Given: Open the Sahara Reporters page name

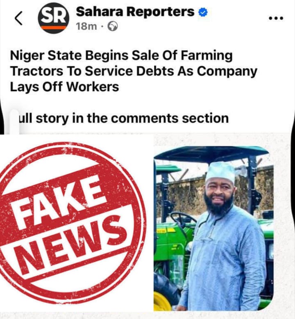Looking at the screenshot, I should [x=135, y=11].
